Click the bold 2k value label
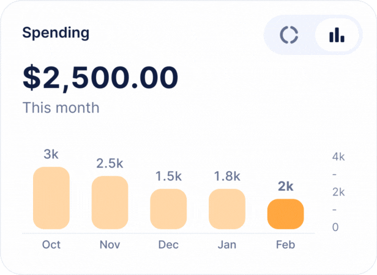Viewport: 377px width, 275px height. pos(286,187)
